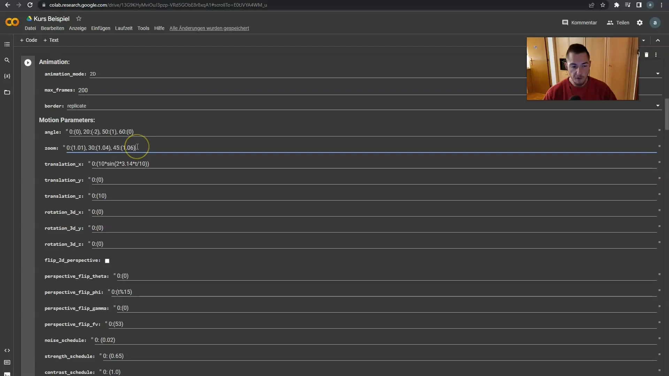669x376 pixels.
Task: Bookmark this page star icon
Action: pos(603,5)
